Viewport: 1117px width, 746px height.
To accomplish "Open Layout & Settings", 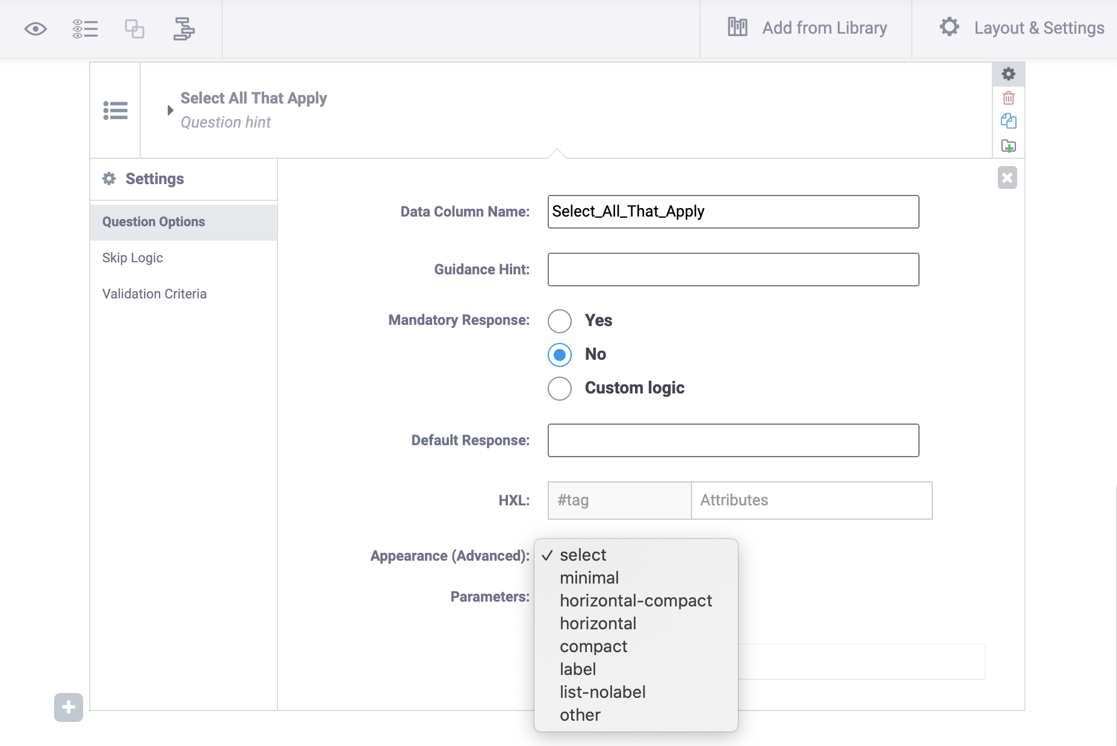I will [x=1021, y=28].
